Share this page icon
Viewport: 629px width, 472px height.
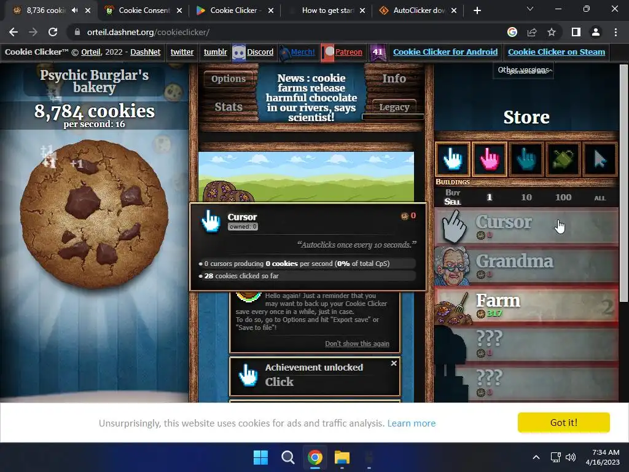[x=532, y=32]
